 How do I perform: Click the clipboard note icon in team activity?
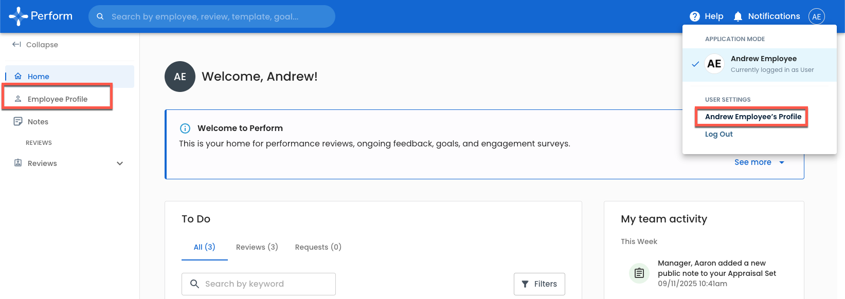(x=639, y=273)
